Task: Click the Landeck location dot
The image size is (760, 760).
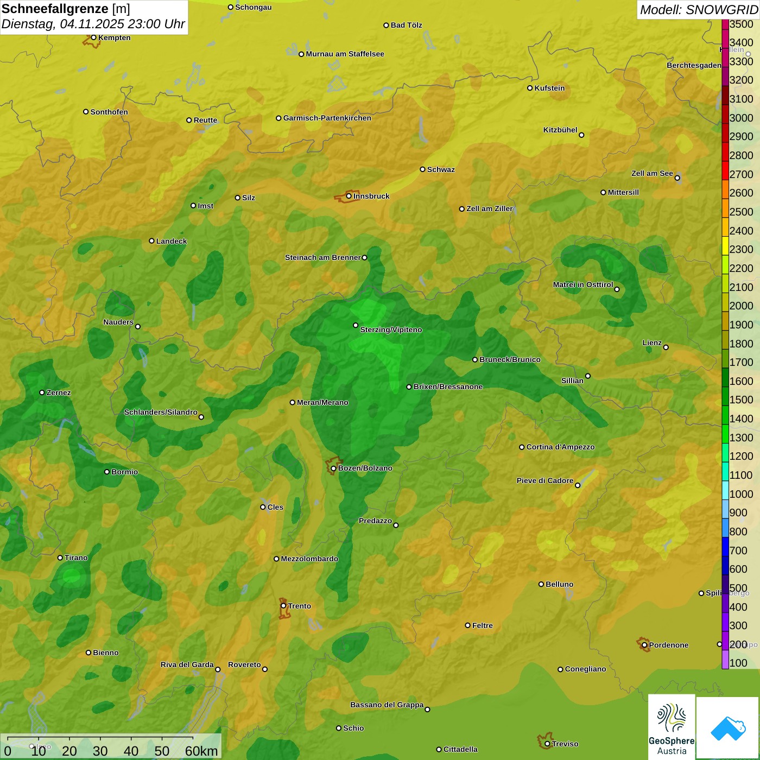Action: (151, 241)
